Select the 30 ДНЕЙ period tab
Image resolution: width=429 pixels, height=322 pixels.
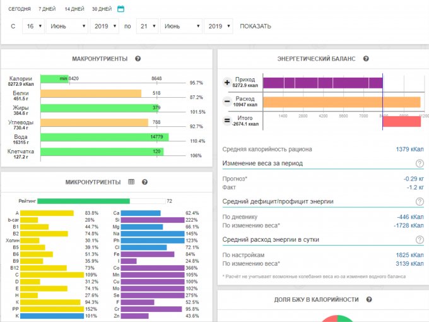pyautogui.click(x=102, y=9)
